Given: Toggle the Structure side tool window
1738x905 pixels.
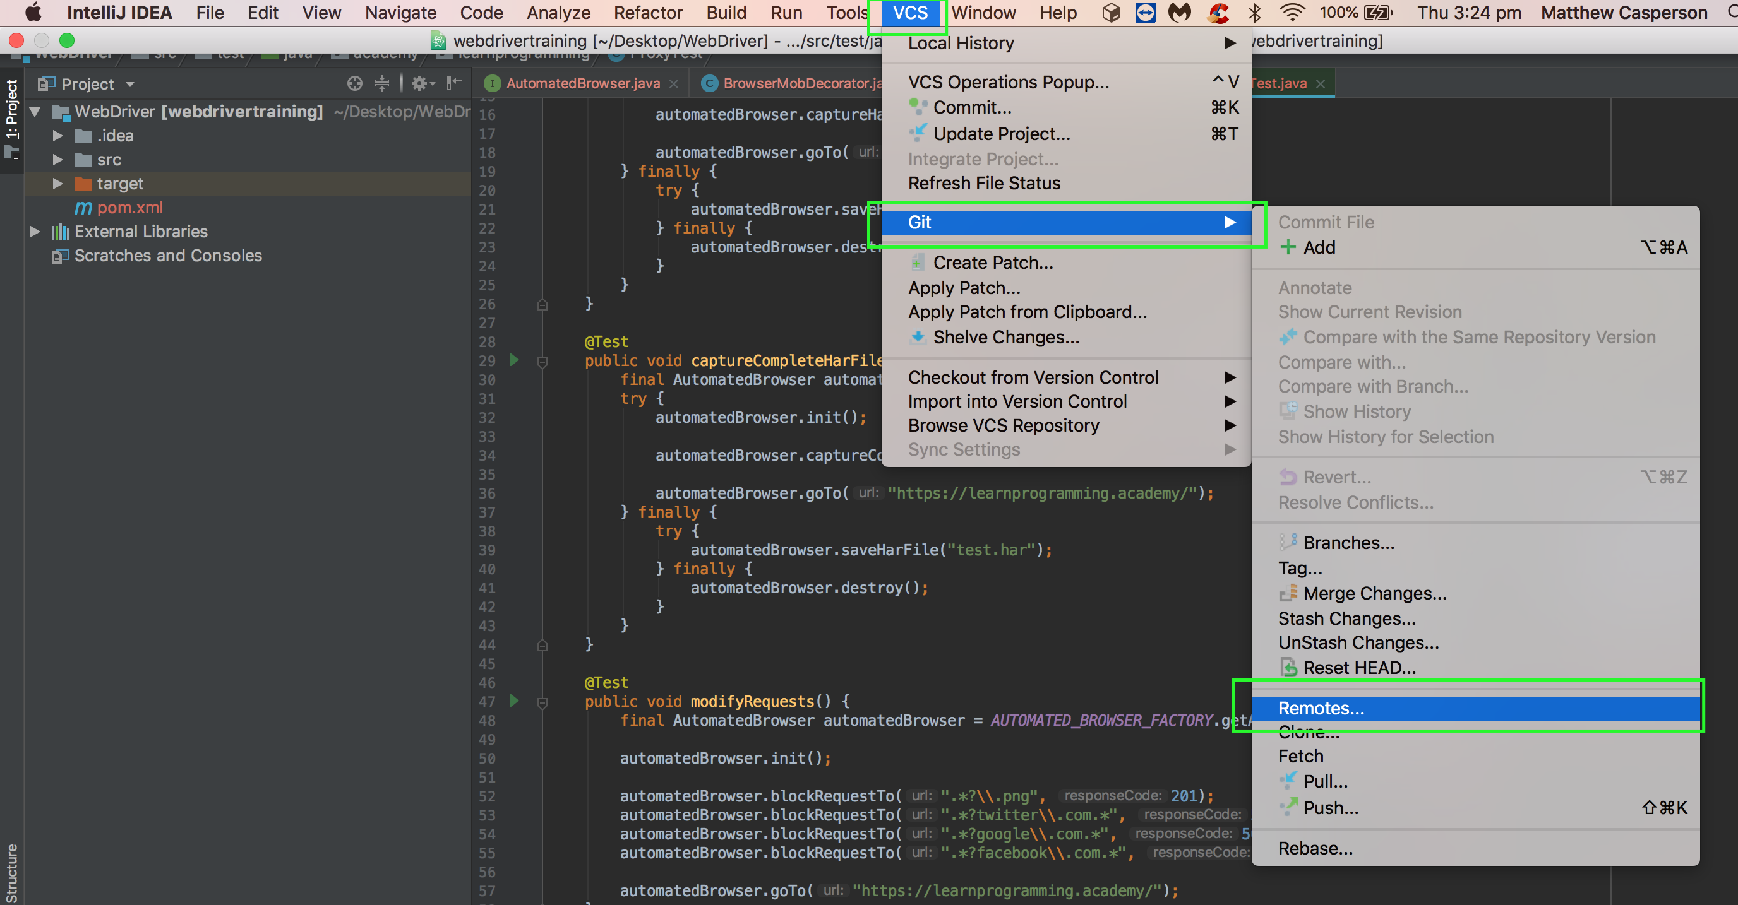Looking at the screenshot, I should 12,872.
